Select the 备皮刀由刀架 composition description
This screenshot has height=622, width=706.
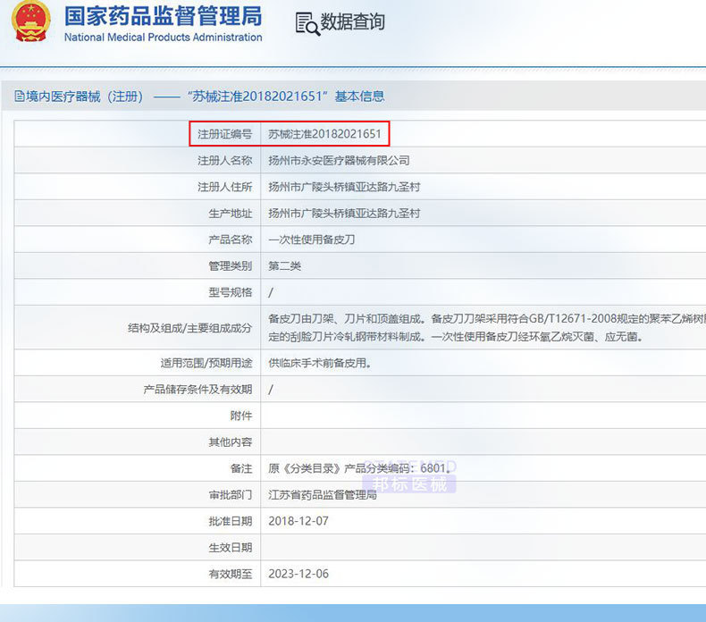(487, 328)
